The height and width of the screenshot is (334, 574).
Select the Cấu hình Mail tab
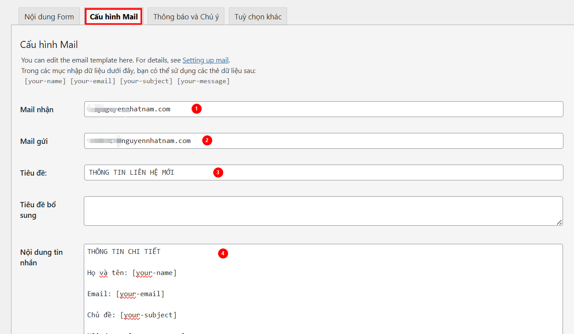114,17
